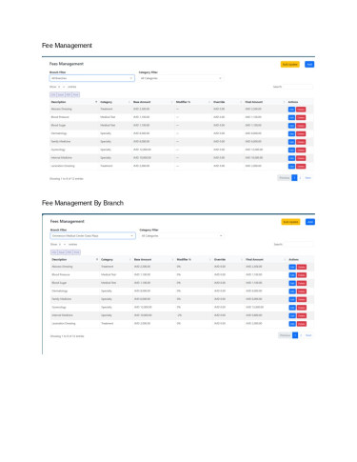Edit Family Medicine row in By Branch table
The image size is (357, 462).
(x=292, y=299)
